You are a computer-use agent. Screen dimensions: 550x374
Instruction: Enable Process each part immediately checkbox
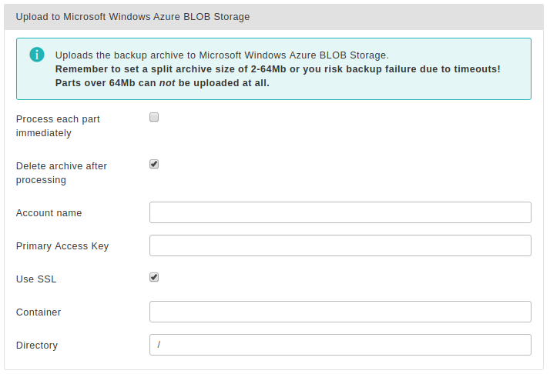pos(154,117)
